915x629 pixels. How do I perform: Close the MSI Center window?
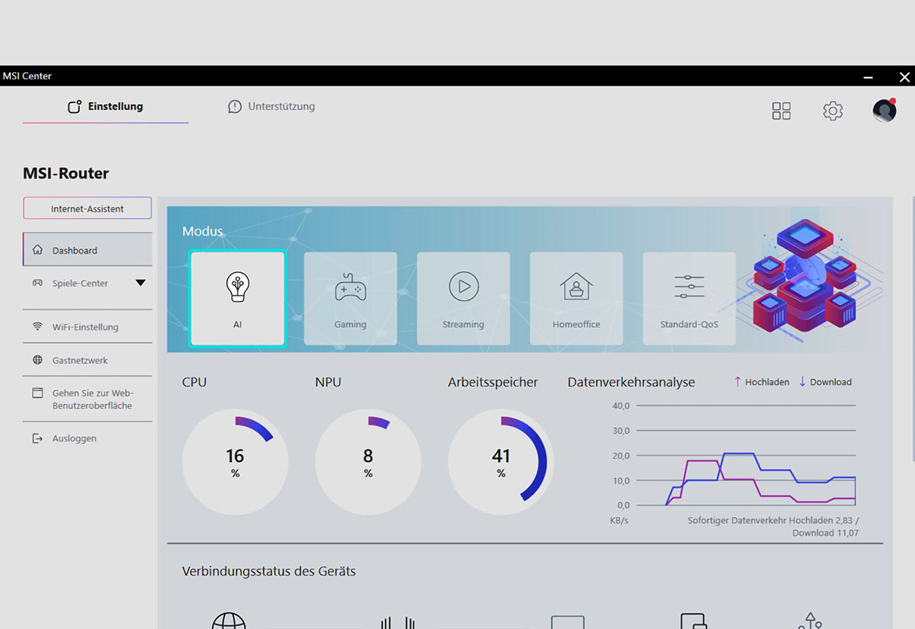pos(904,77)
